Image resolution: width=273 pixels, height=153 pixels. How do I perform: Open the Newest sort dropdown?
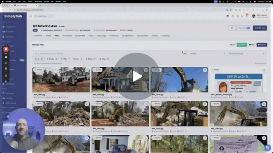208,54
